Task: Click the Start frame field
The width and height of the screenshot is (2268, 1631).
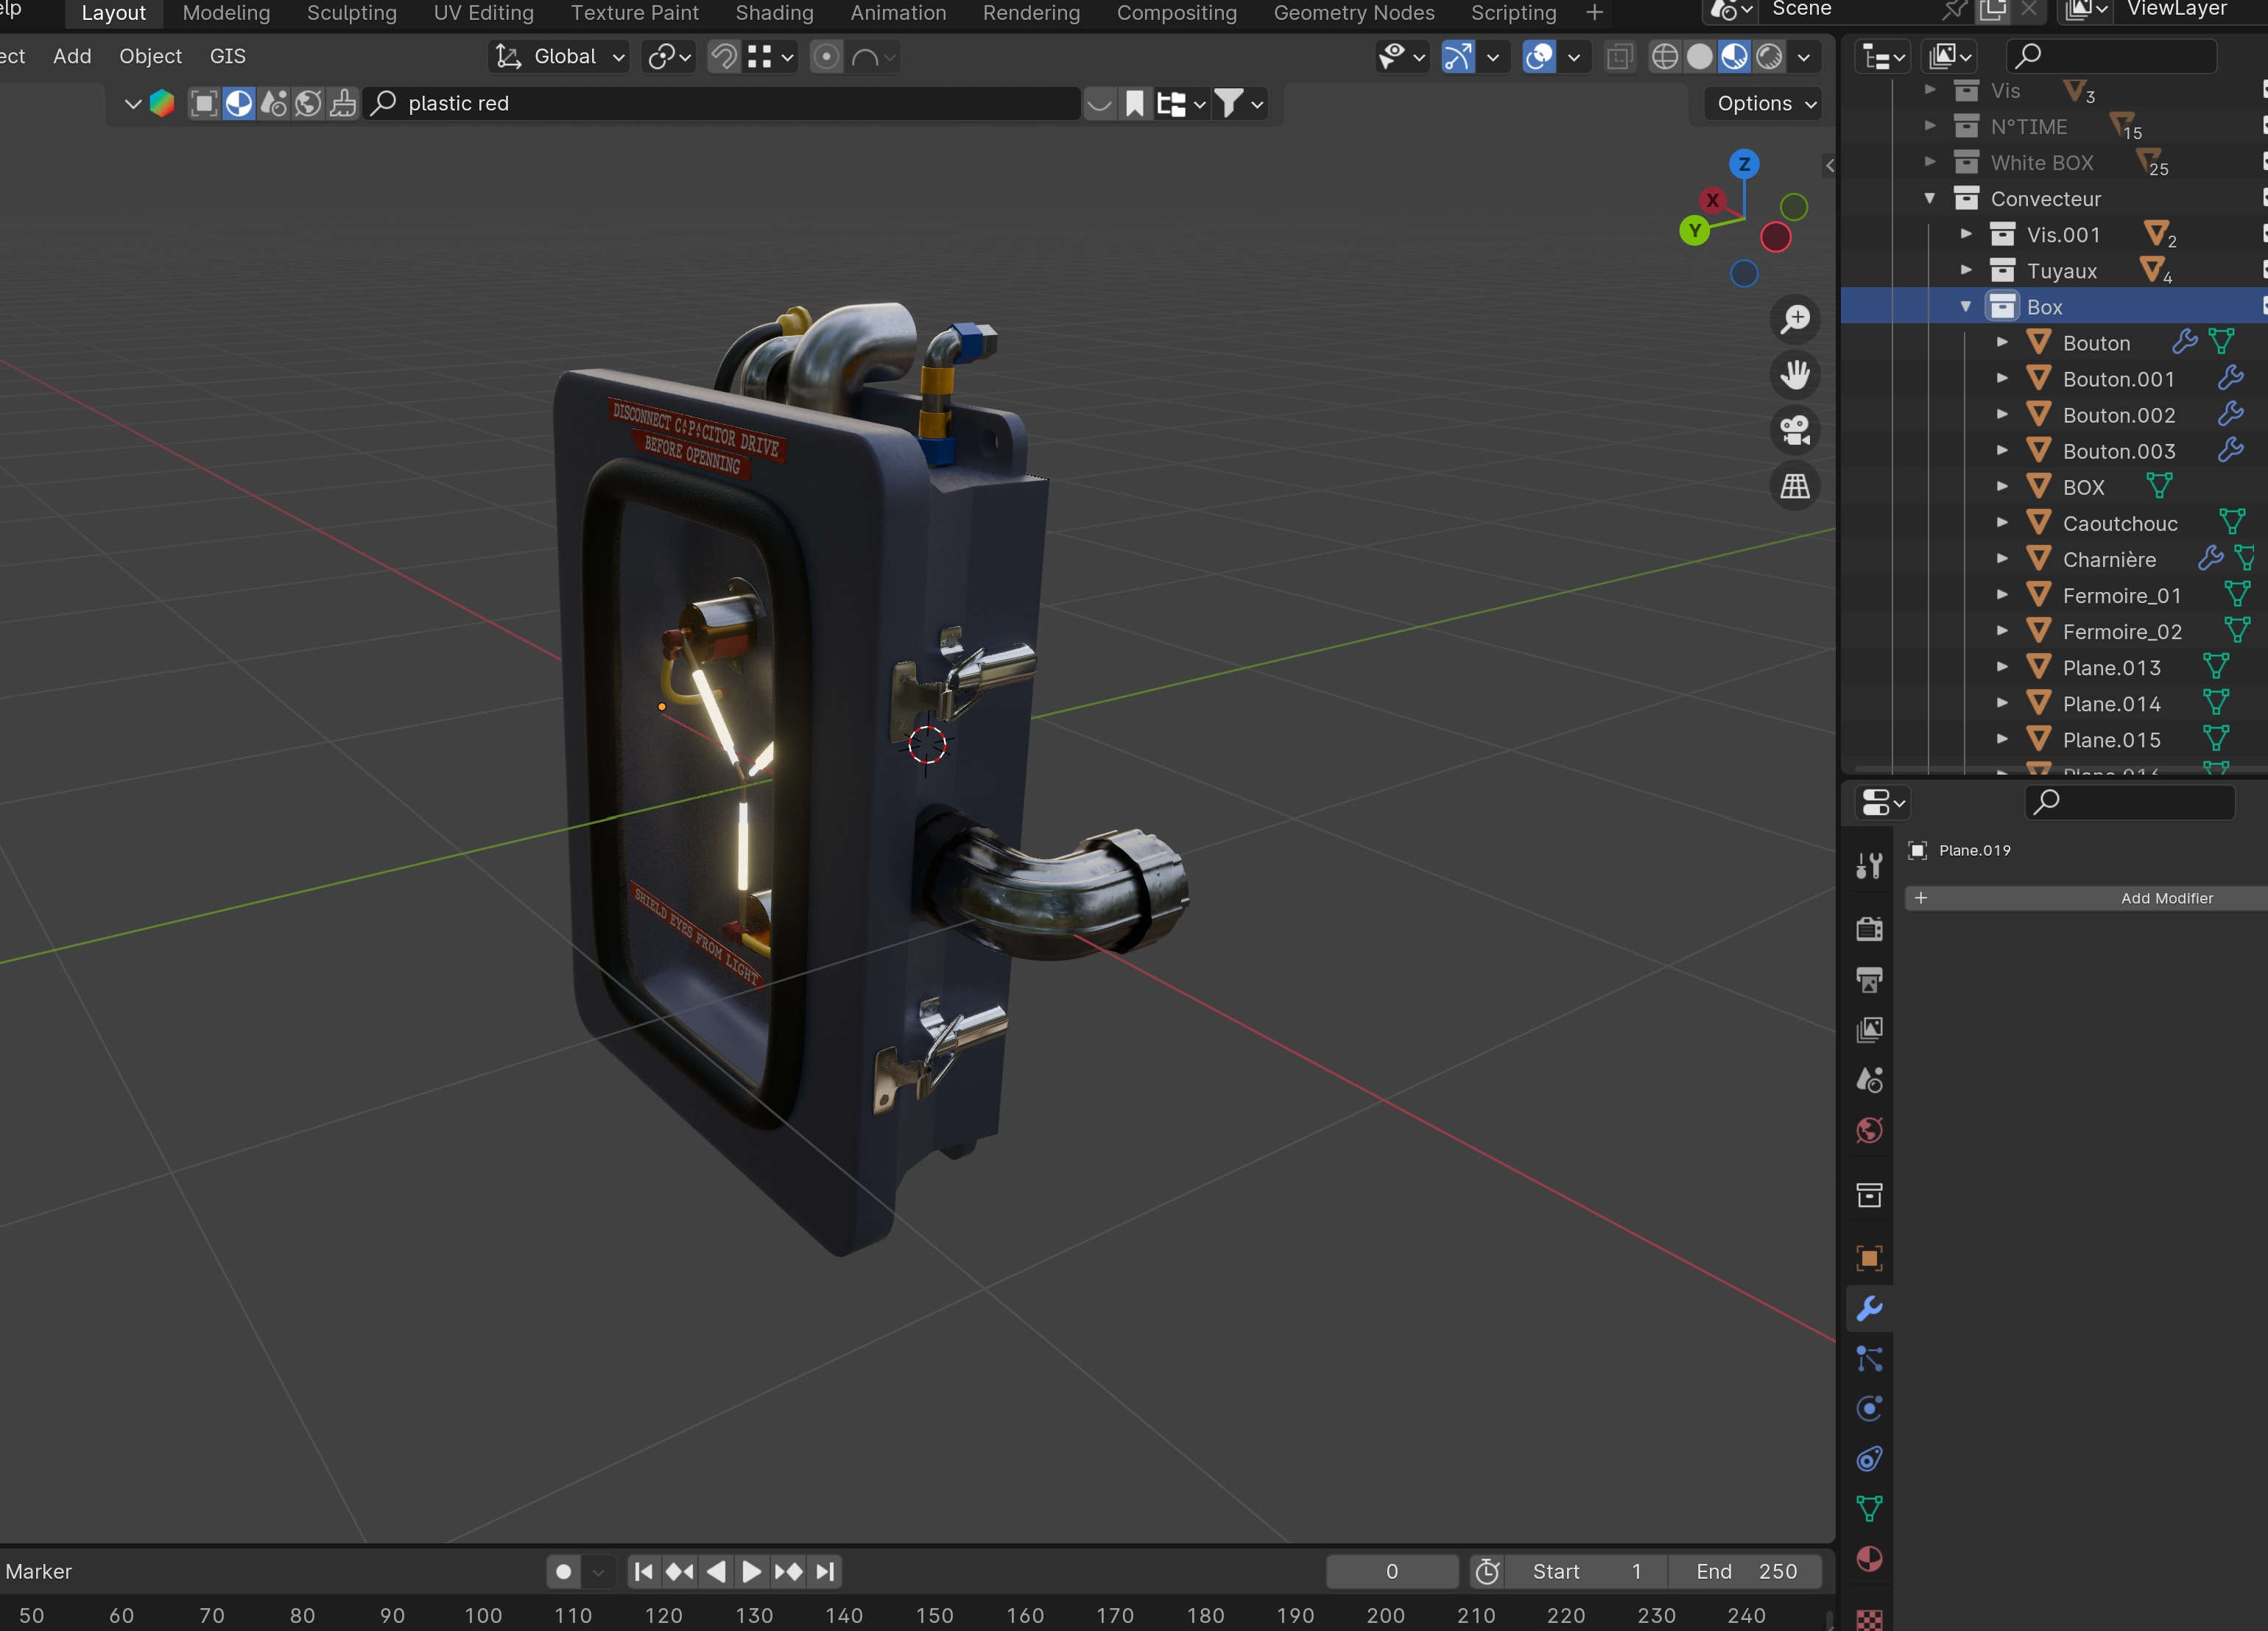Action: coord(1586,1571)
